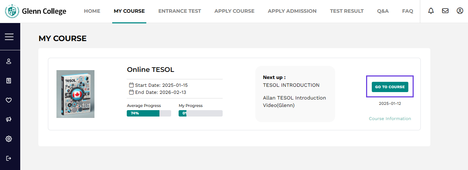Open the course list sidebar icon
Viewport: 468px width, 170px height.
pos(9,81)
